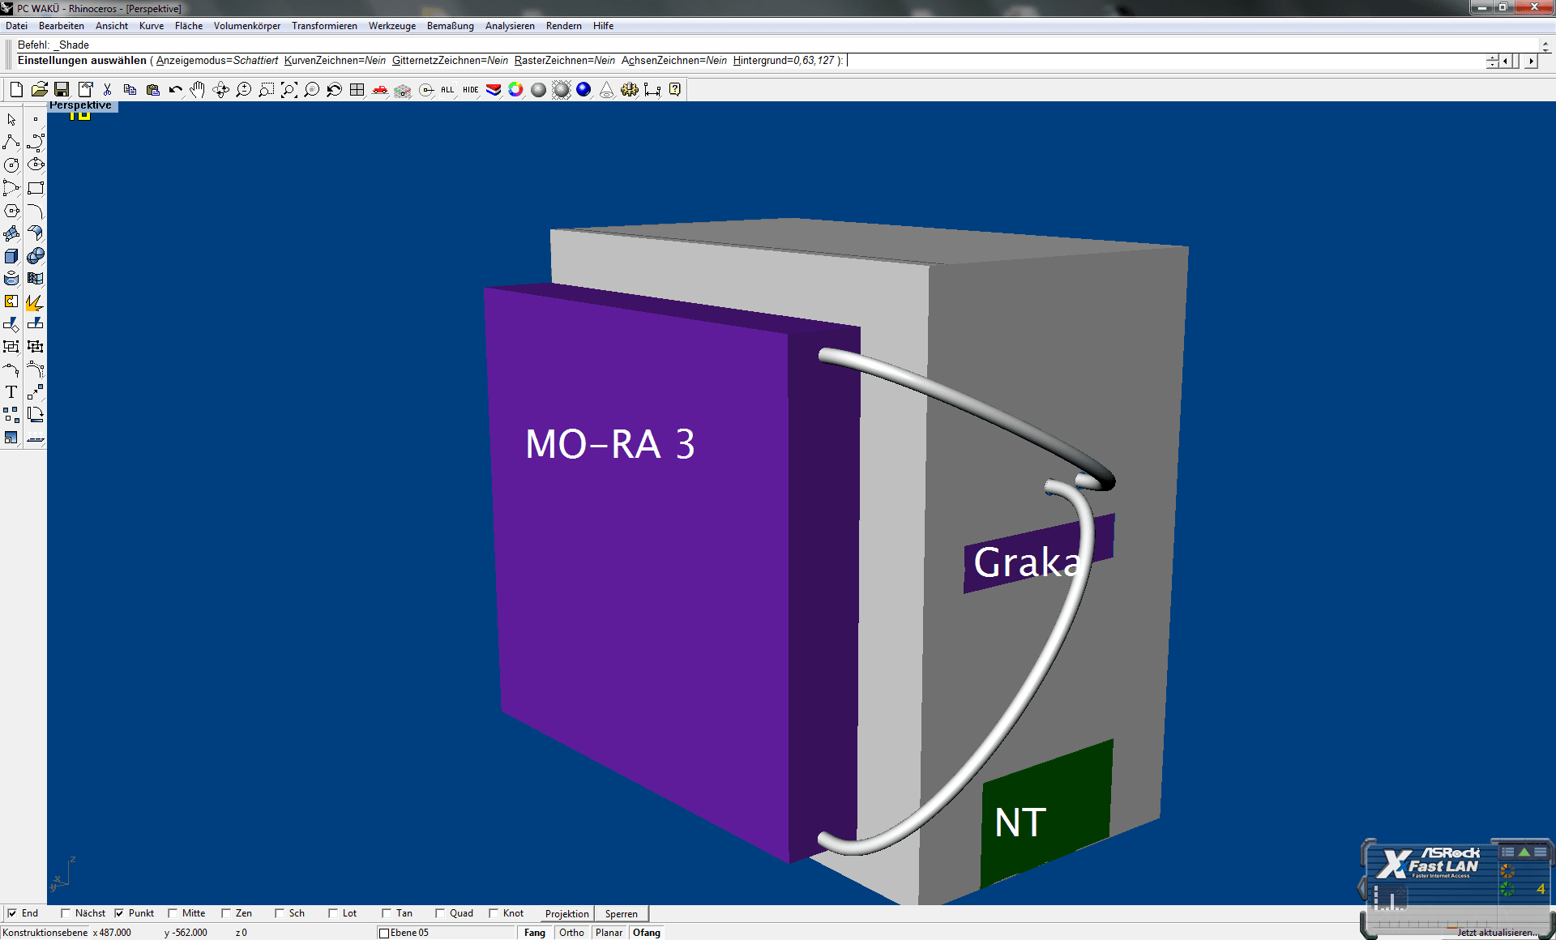
Task: Enable the Zen object snap checkbox
Action: [x=226, y=913]
